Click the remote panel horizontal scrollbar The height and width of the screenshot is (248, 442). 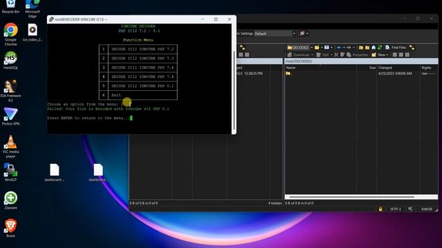(352, 197)
